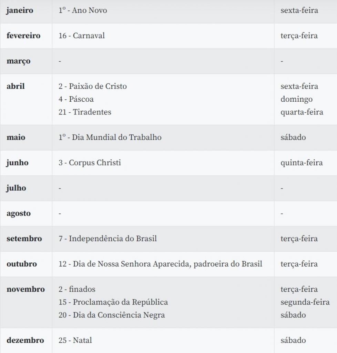The height and width of the screenshot is (353, 337).
Task: Select '7 - Independência do Brasil' entry
Action: pyautogui.click(x=108, y=239)
